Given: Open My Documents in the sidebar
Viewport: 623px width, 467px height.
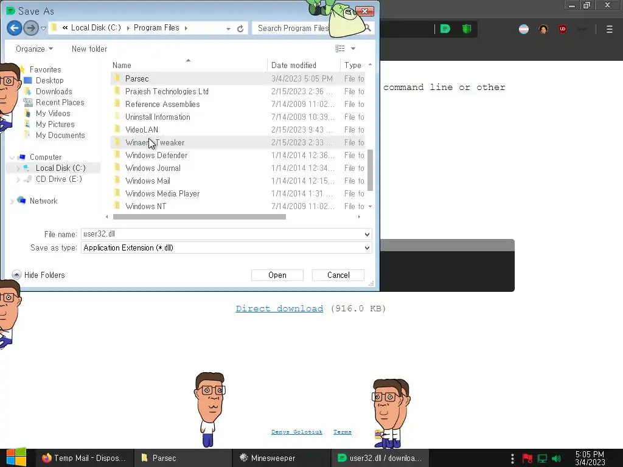Looking at the screenshot, I should (60, 136).
